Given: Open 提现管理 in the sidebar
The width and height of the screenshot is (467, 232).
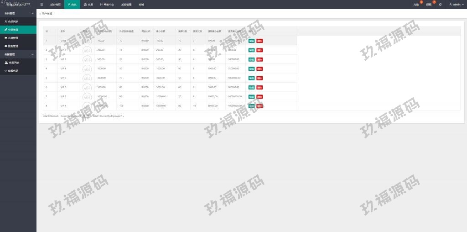Looking at the screenshot, I should tap(13, 46).
